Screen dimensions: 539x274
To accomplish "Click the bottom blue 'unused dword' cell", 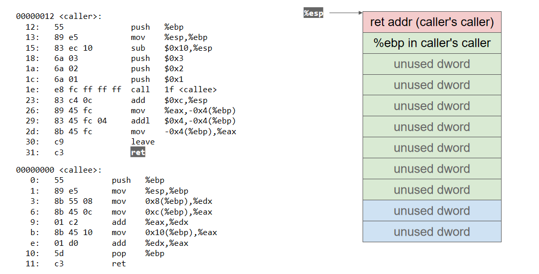I will 431,231.
